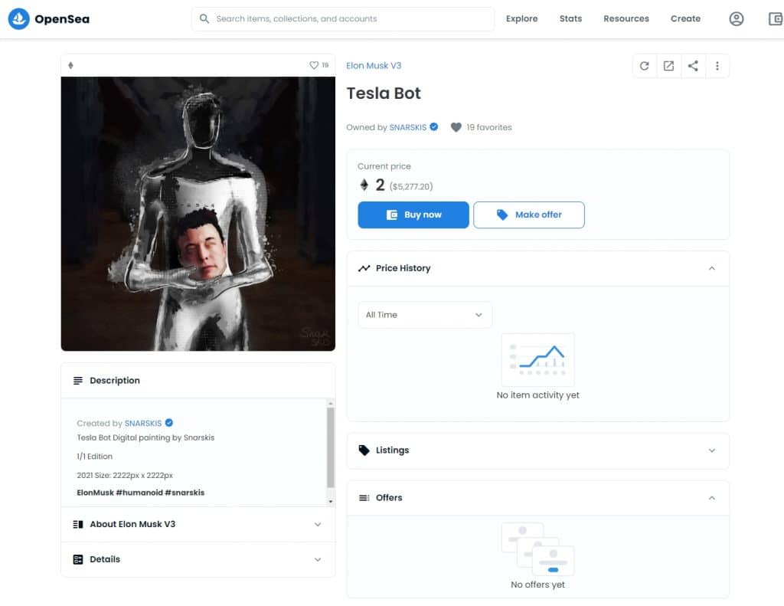This screenshot has width=784, height=606.
Task: Click the 19 favorites text
Action: pyautogui.click(x=489, y=128)
